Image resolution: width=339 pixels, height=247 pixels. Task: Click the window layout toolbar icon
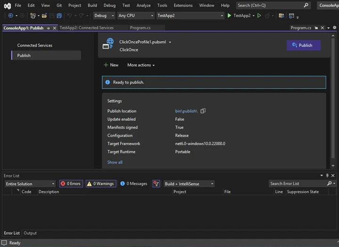point(291,16)
